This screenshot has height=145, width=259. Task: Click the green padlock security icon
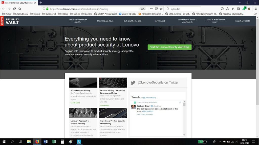tap(47, 9)
